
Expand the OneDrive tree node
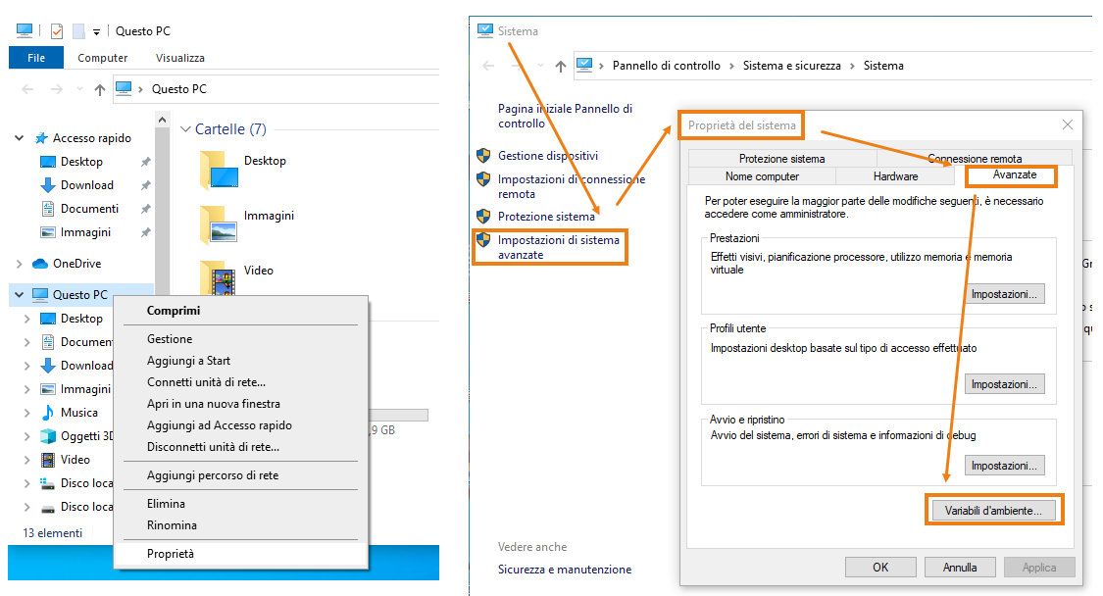(x=20, y=264)
